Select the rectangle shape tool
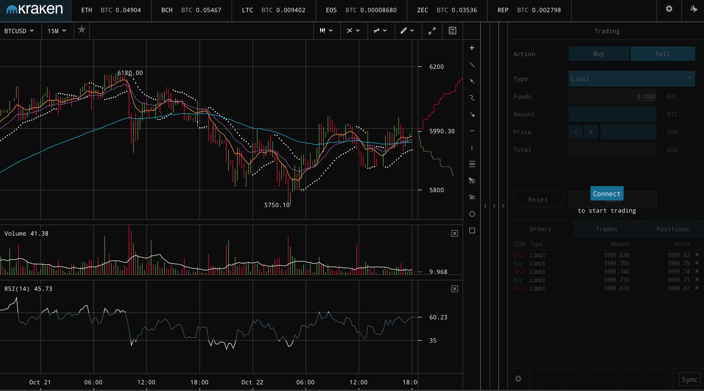This screenshot has height=391, width=704. 472,231
